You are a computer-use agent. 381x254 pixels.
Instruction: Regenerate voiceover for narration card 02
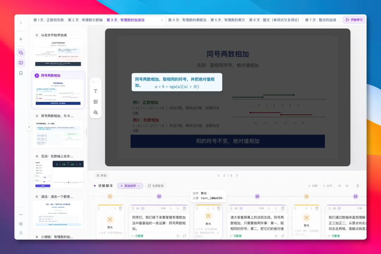point(283,236)
